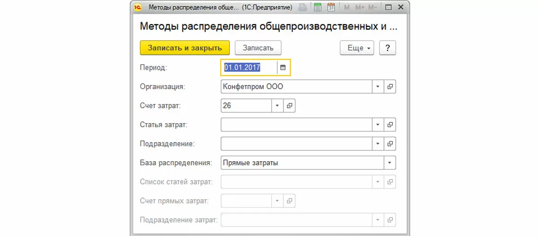Click the help question mark button
539x236 pixels.
click(x=387, y=48)
